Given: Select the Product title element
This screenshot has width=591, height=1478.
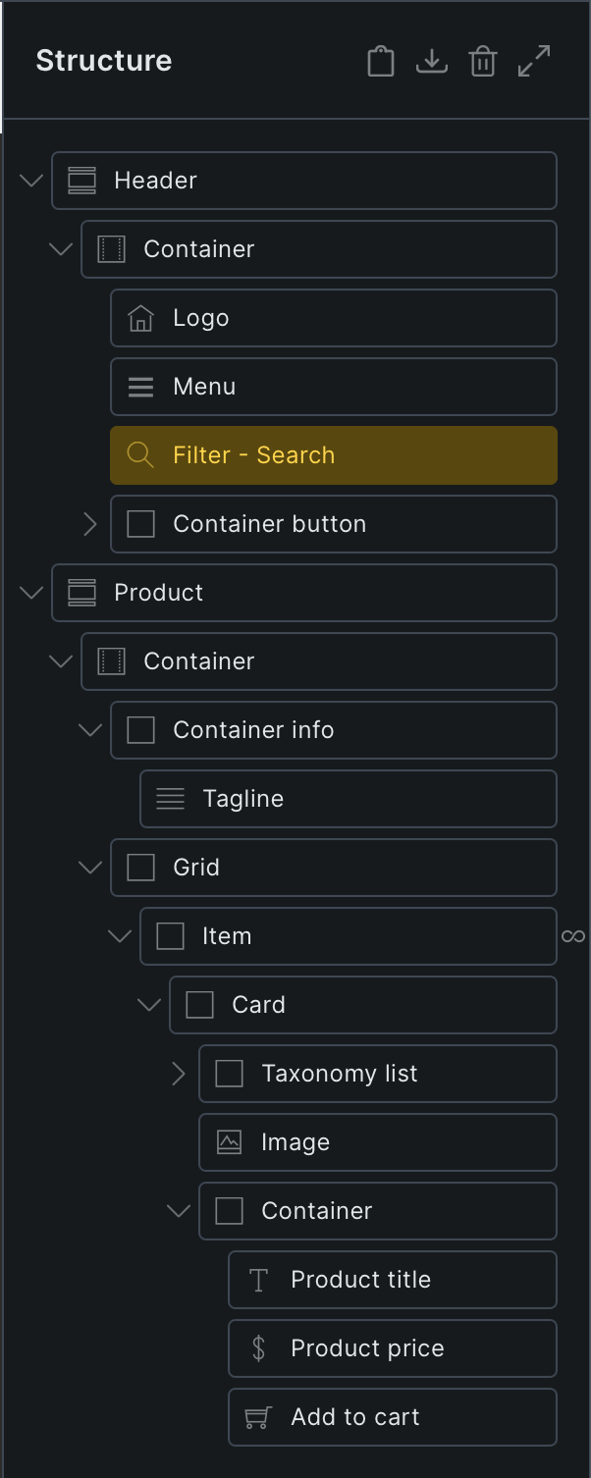Looking at the screenshot, I should (393, 1280).
